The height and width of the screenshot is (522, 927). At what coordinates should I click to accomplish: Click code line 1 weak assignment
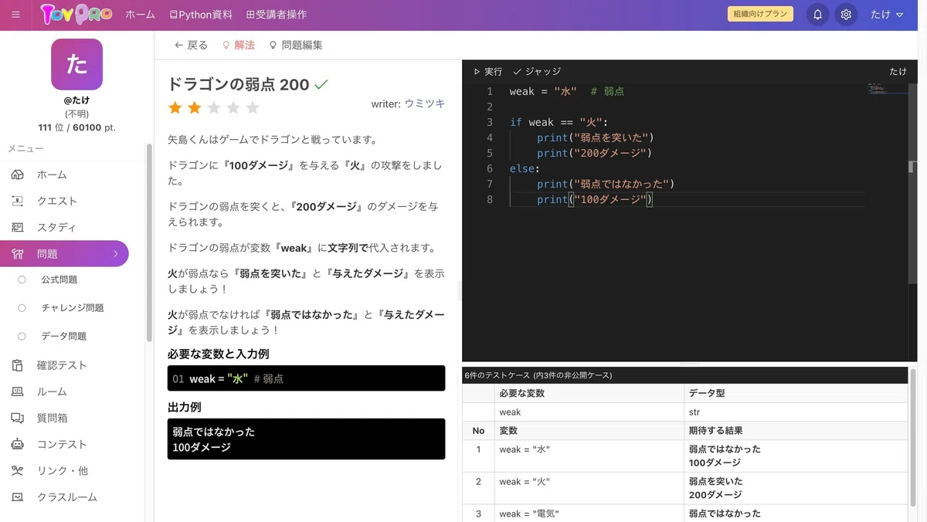(566, 91)
